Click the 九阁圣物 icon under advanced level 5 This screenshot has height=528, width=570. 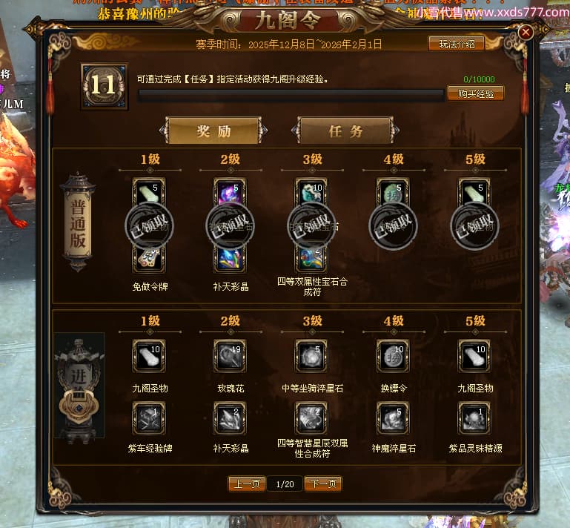pyautogui.click(x=475, y=356)
